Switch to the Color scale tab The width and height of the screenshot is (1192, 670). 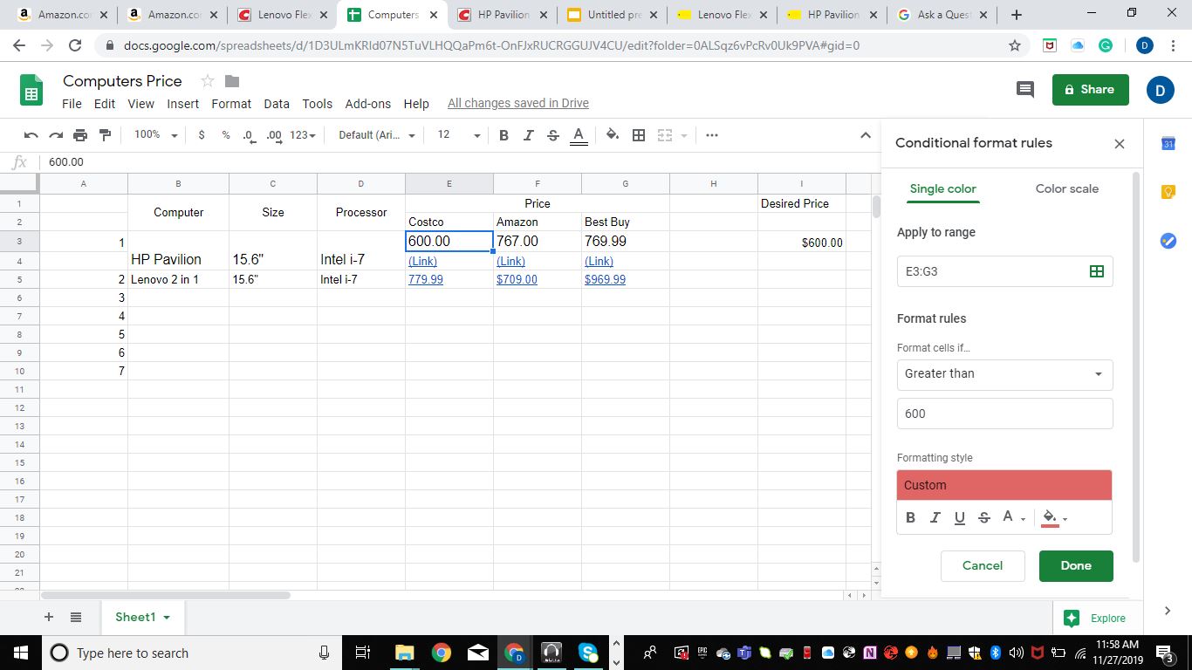pyautogui.click(x=1066, y=188)
